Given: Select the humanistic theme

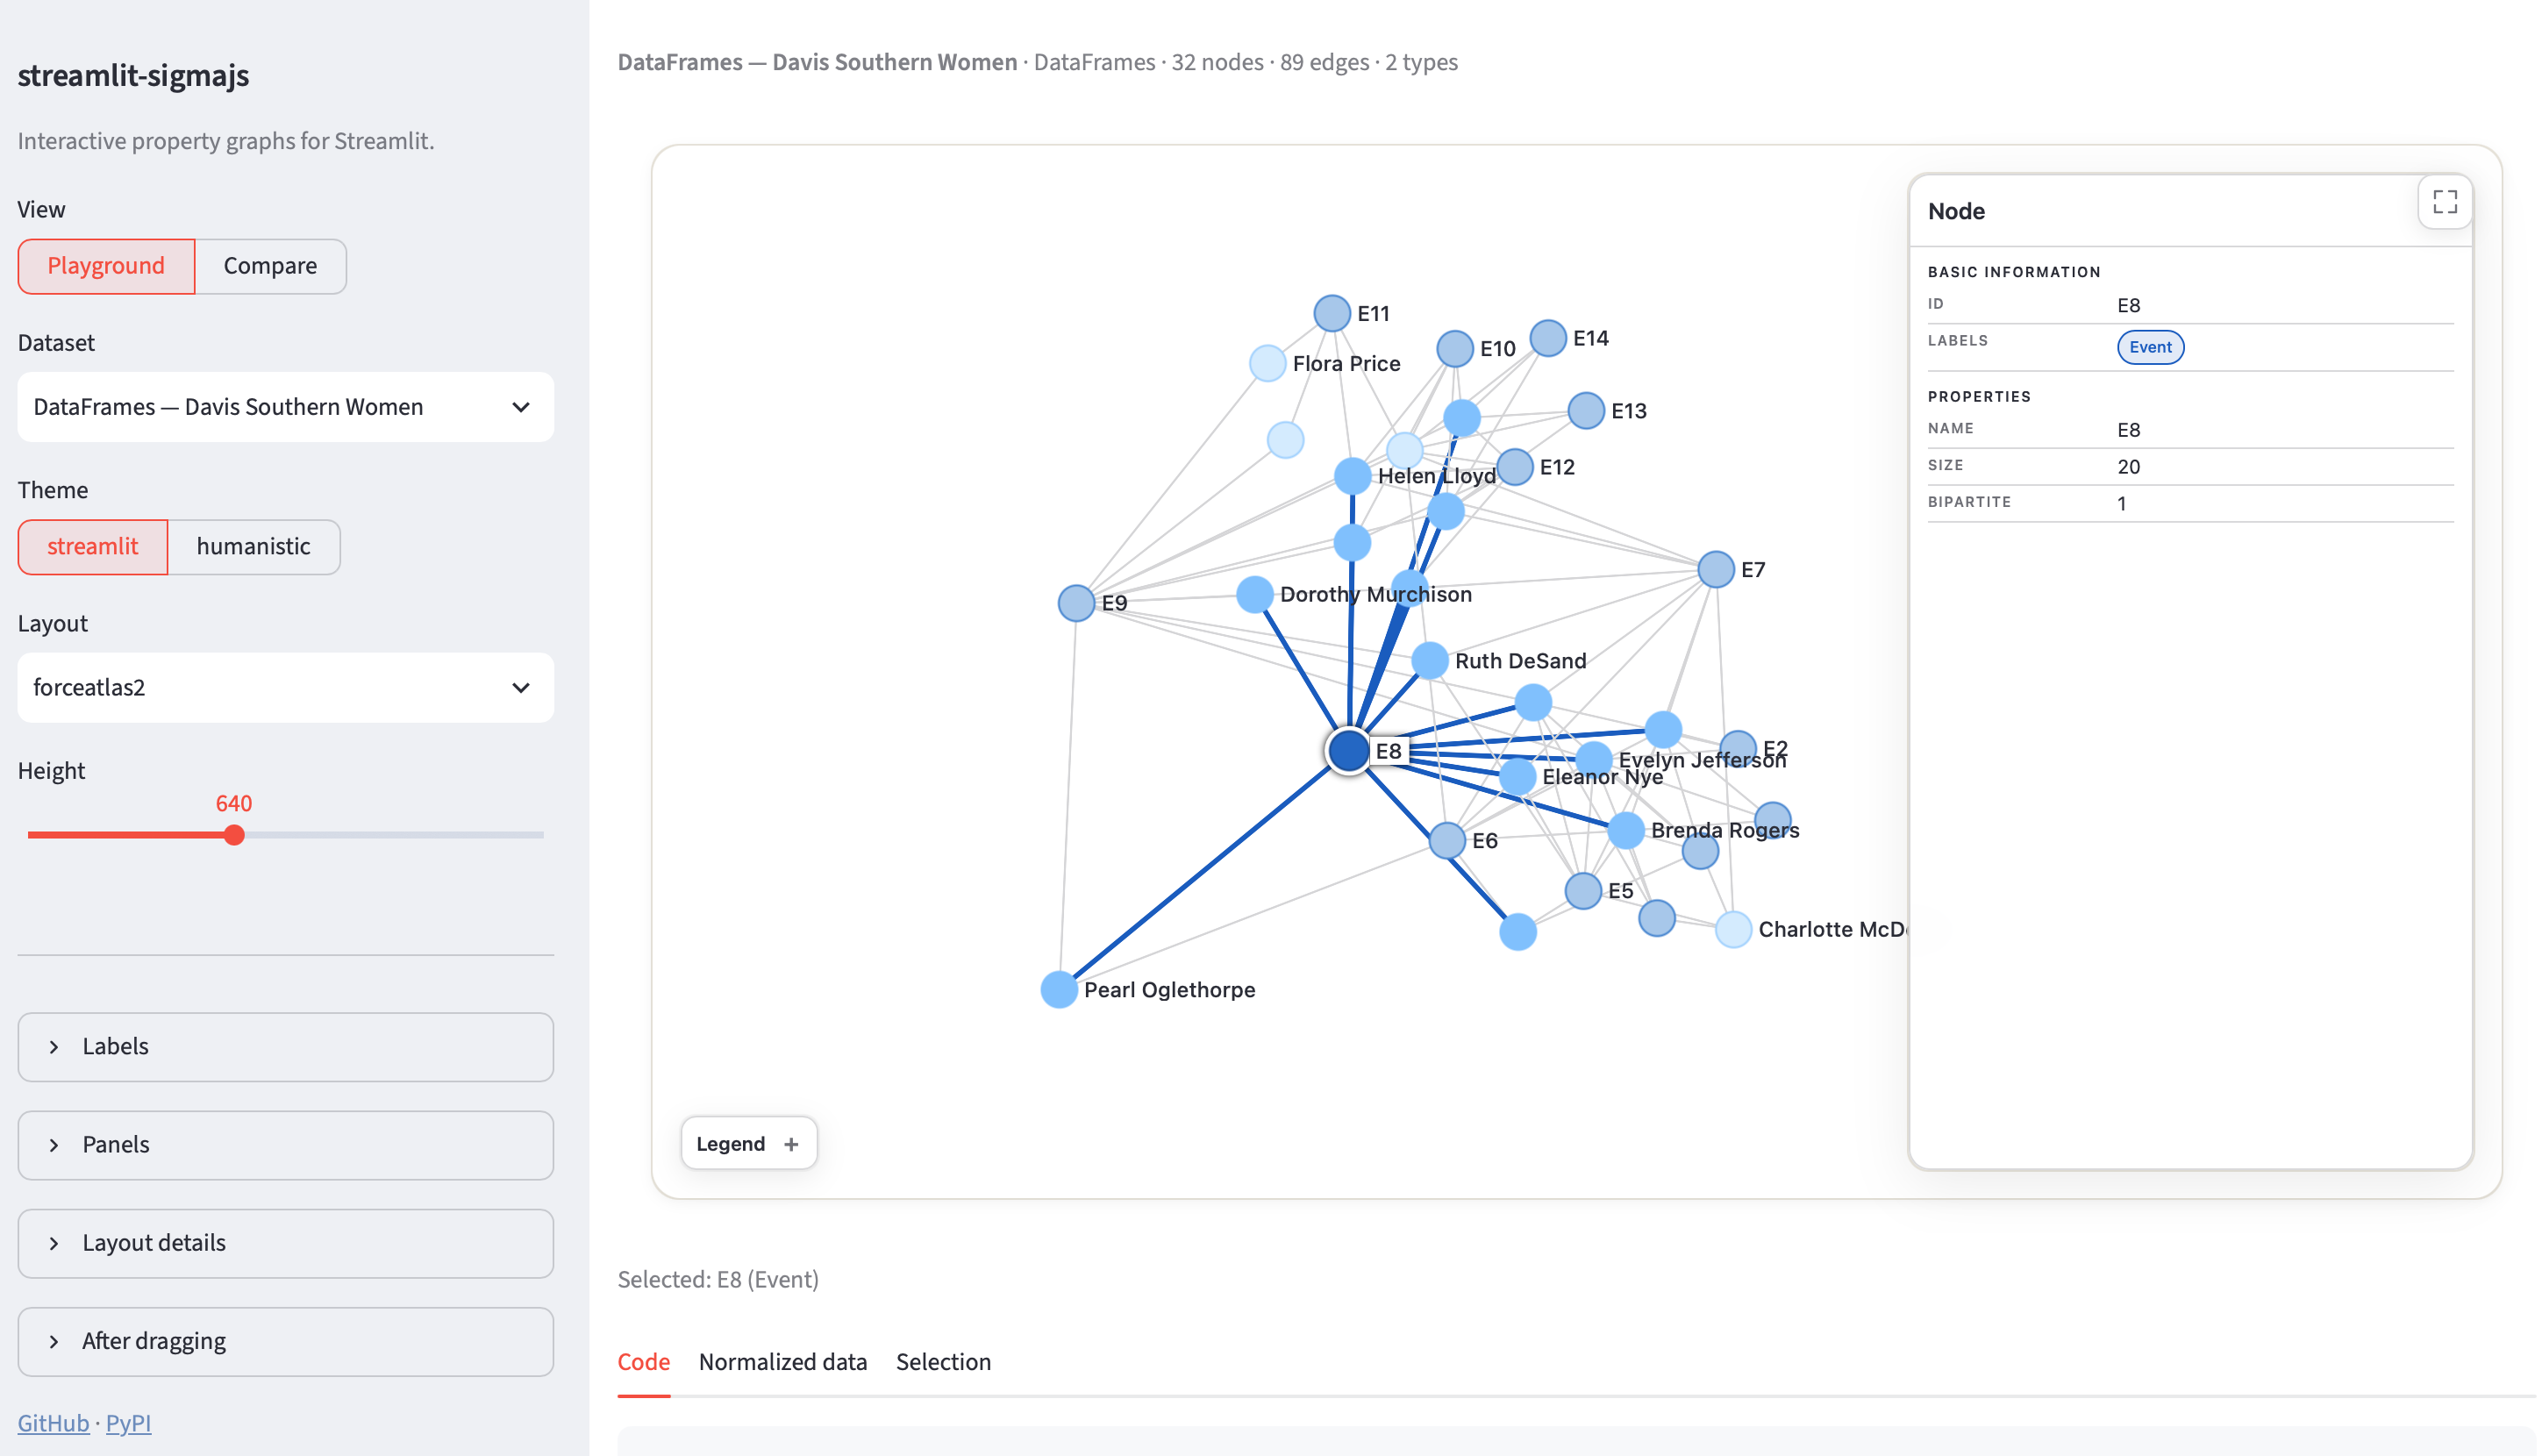Looking at the screenshot, I should coord(254,547).
